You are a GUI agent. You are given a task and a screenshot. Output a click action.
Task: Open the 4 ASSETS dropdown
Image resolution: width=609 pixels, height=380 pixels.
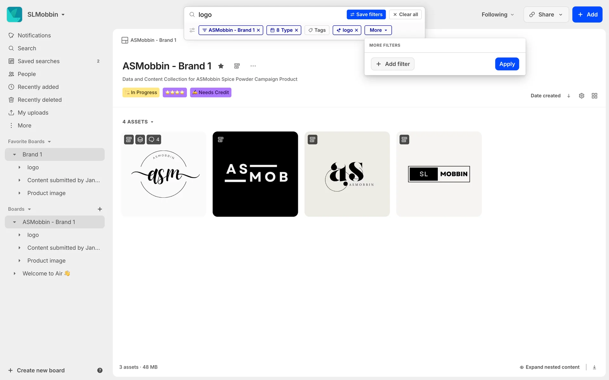pyautogui.click(x=138, y=122)
